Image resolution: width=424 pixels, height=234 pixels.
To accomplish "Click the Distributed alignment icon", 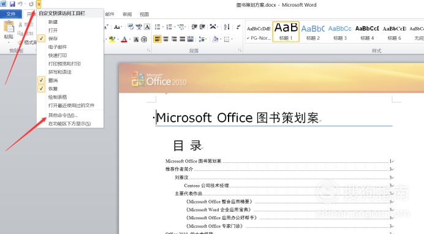I will 191,39.
